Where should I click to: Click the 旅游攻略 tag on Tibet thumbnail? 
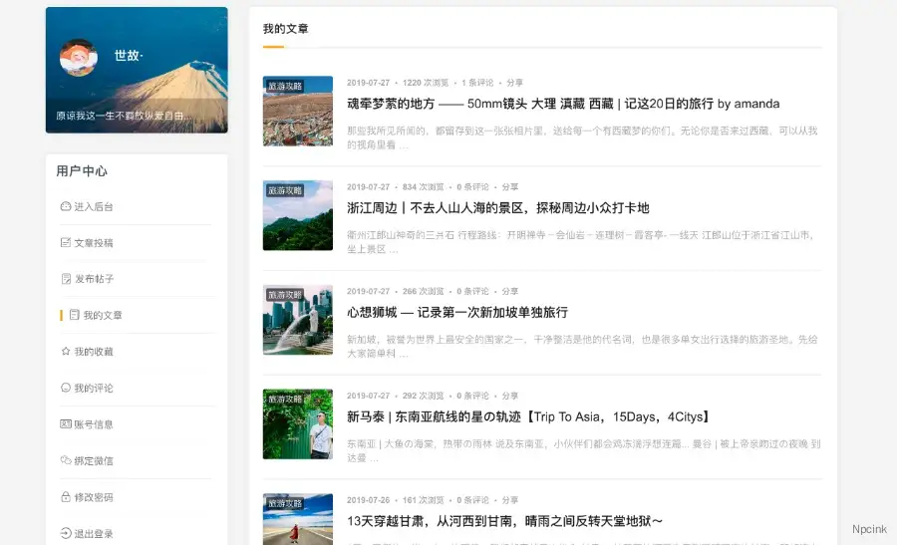(x=284, y=86)
